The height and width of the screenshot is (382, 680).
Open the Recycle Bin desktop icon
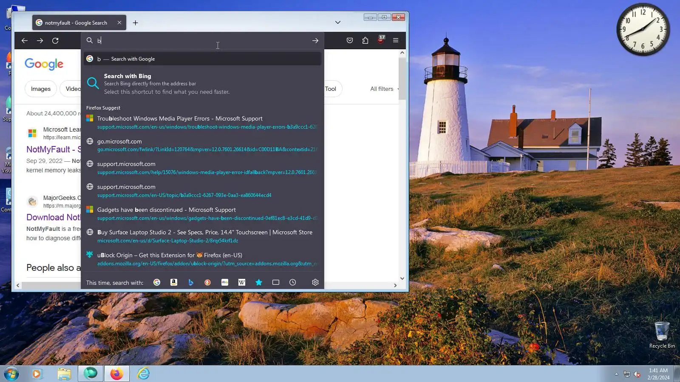click(x=662, y=335)
